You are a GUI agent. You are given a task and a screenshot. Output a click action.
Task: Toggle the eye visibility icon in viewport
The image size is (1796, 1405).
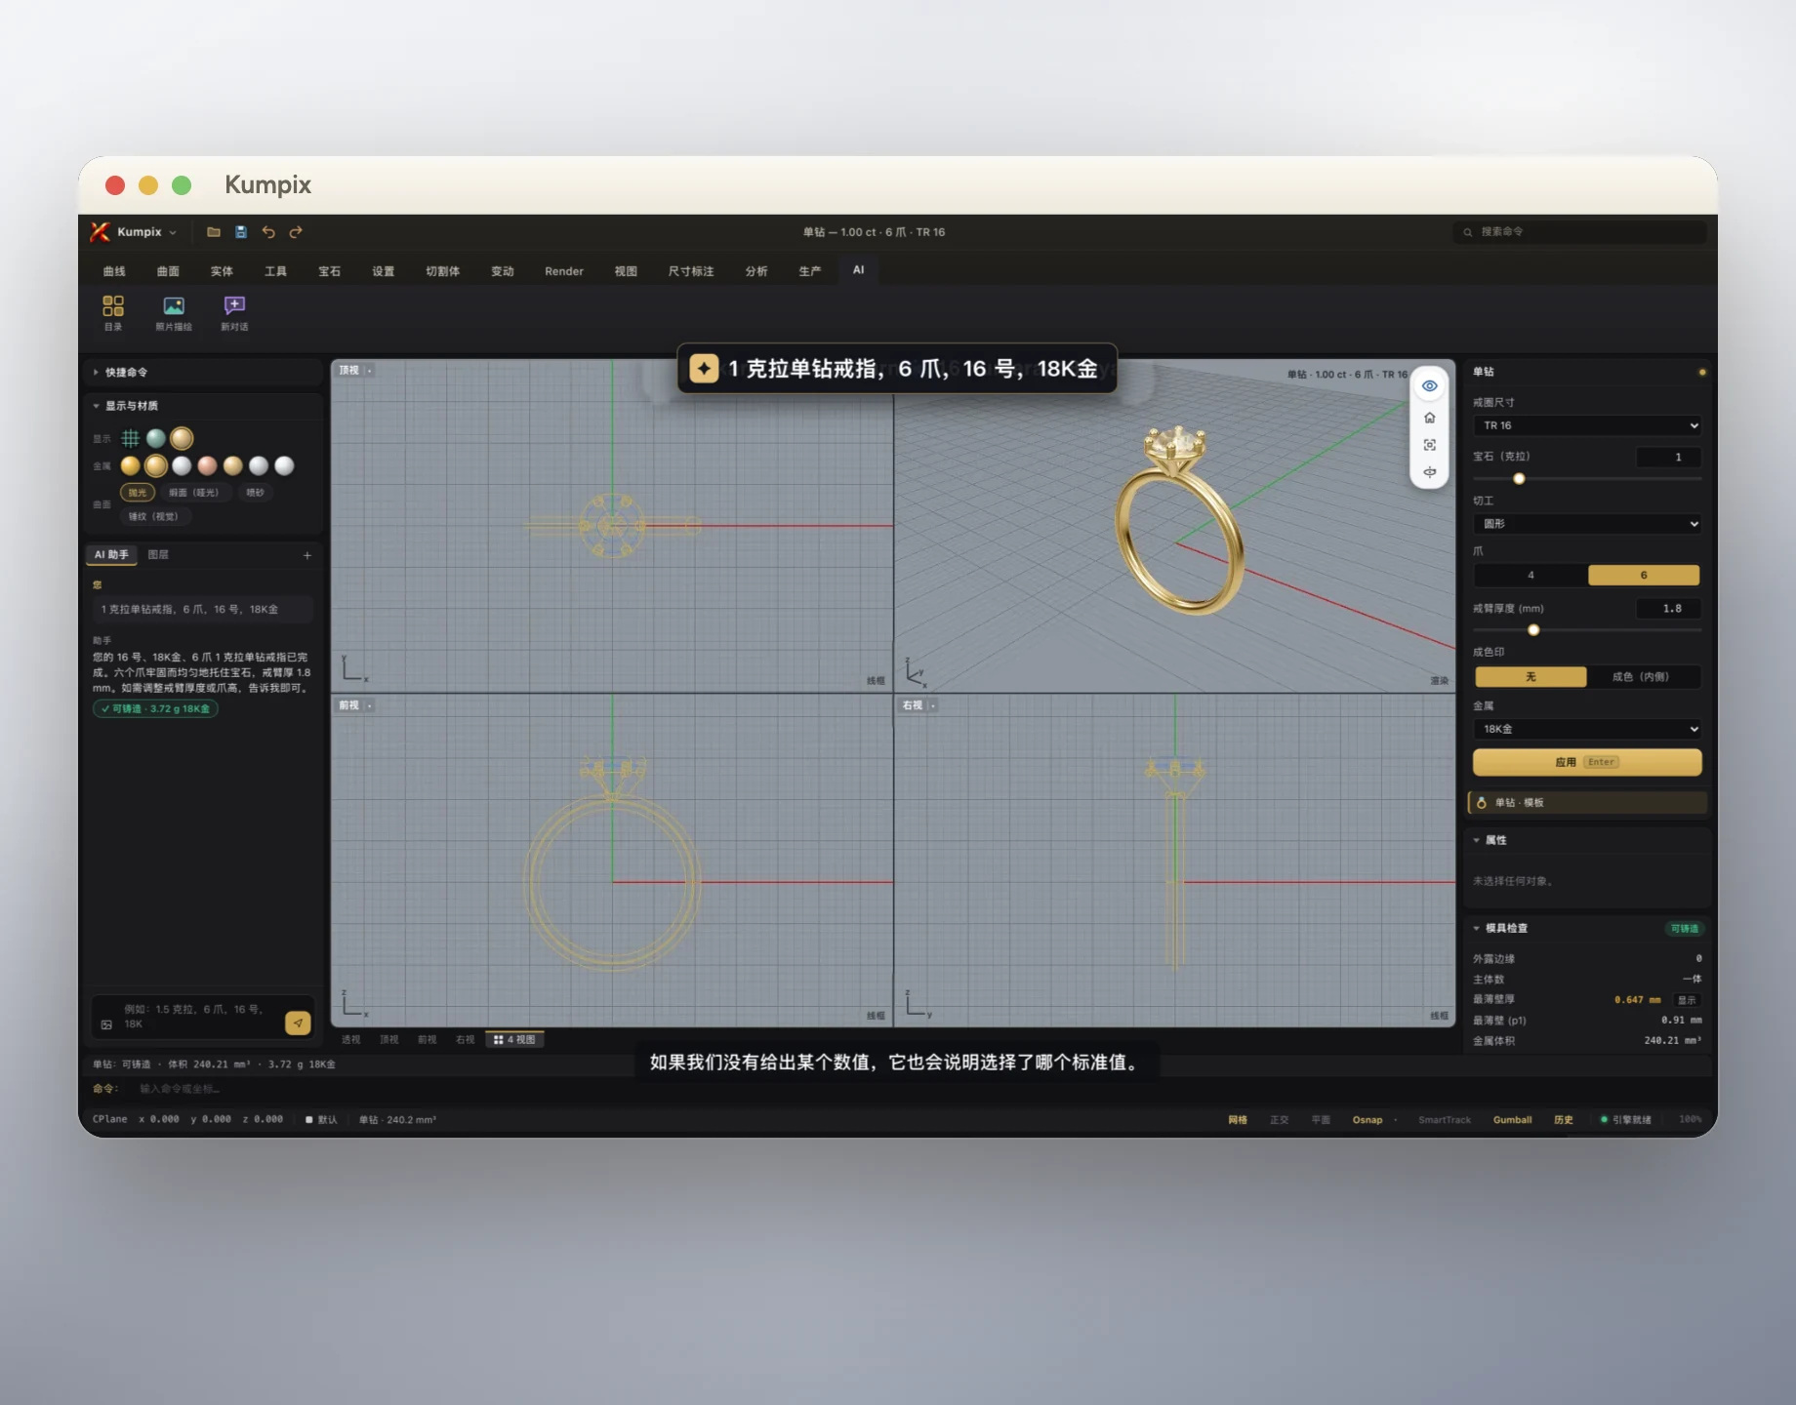click(1429, 386)
